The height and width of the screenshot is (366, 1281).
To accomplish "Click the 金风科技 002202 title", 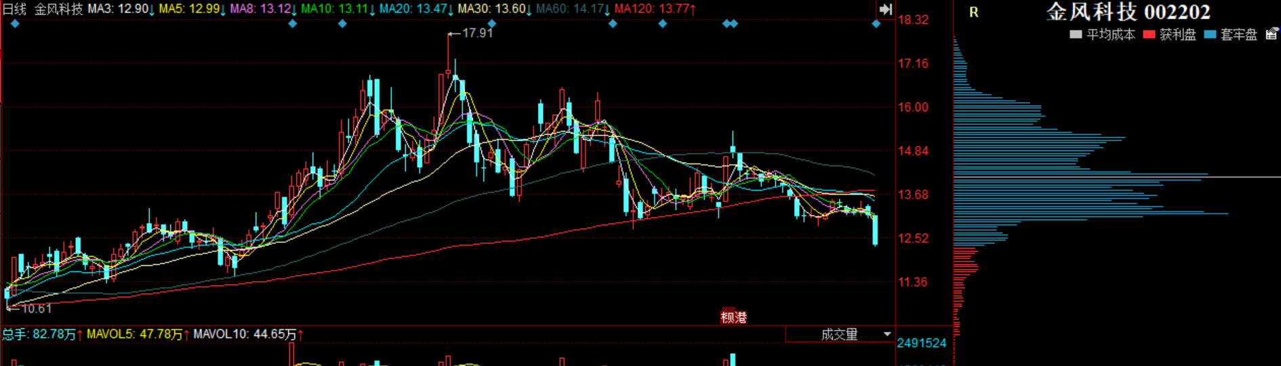I will click(x=1128, y=12).
